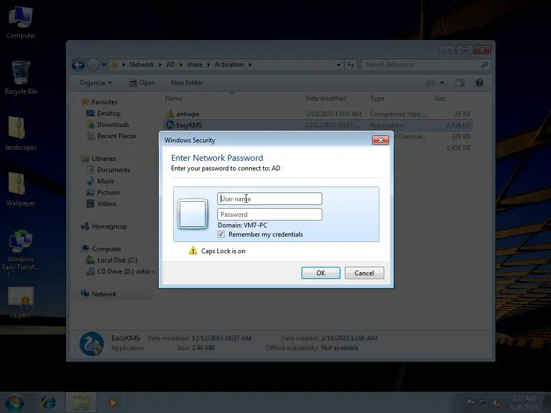Select the antiwpa zipped folder
Screen dimensions: 551x413
pos(188,114)
